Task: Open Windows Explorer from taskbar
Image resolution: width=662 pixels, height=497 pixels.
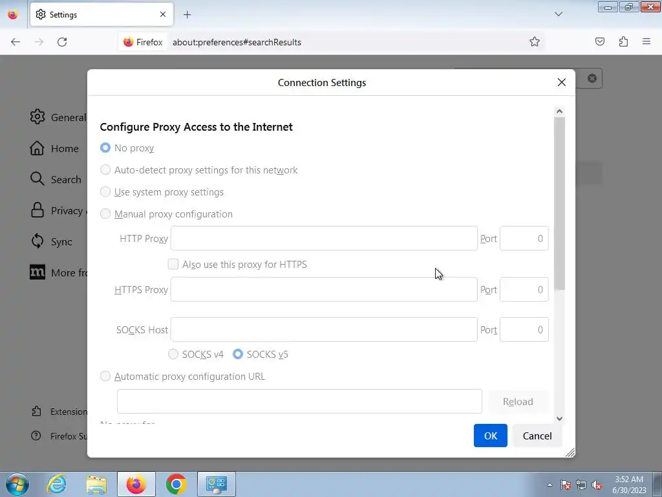Action: pos(96,484)
